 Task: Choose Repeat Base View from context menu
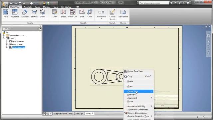pos(138,71)
